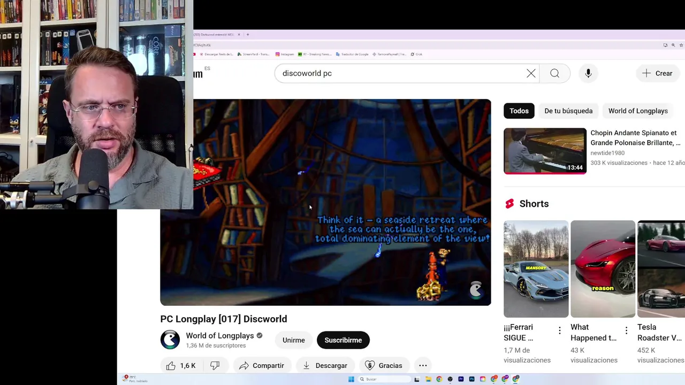Screen dimensions: 685x385
Task: Open the RT Breaking News bookmark
Action: (315, 54)
